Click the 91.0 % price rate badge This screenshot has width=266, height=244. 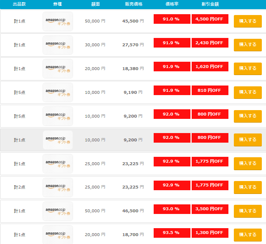tap(172, 19)
